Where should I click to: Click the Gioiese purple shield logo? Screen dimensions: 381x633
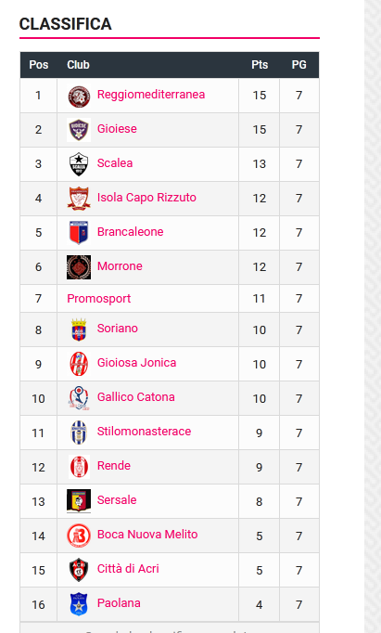(x=79, y=130)
